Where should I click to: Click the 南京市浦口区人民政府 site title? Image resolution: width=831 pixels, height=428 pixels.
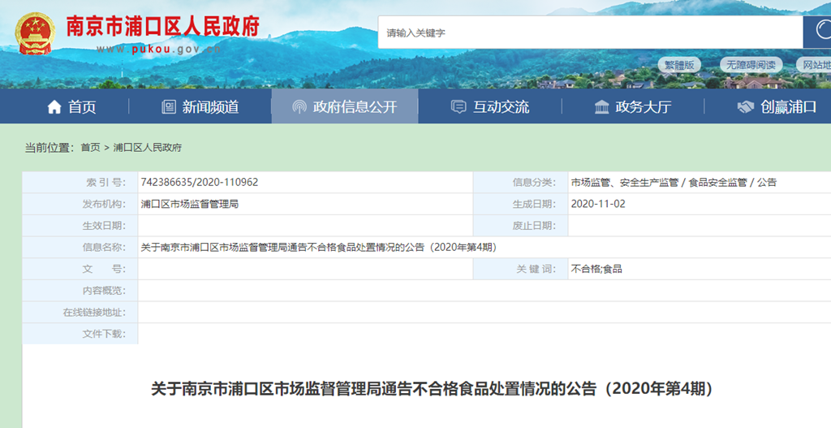tap(162, 26)
